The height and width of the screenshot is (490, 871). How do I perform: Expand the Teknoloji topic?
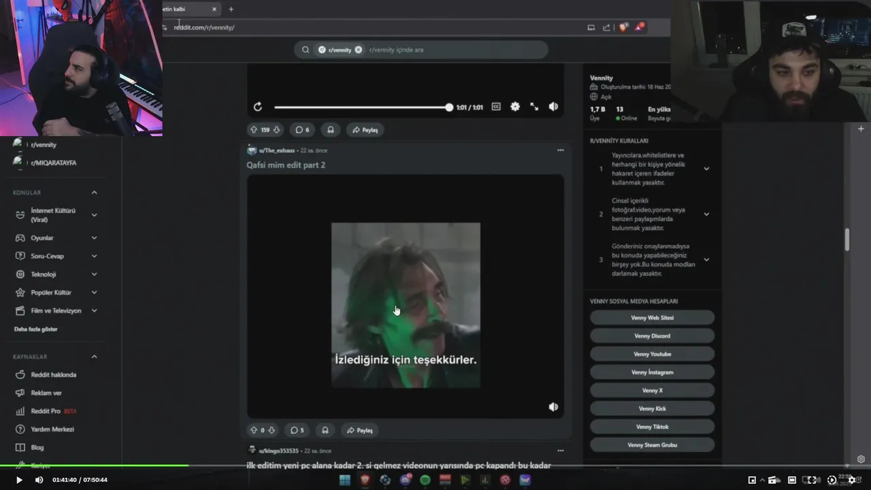point(94,274)
